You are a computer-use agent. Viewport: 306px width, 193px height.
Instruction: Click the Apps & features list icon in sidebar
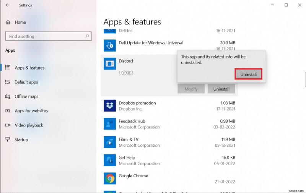[x=8, y=67]
